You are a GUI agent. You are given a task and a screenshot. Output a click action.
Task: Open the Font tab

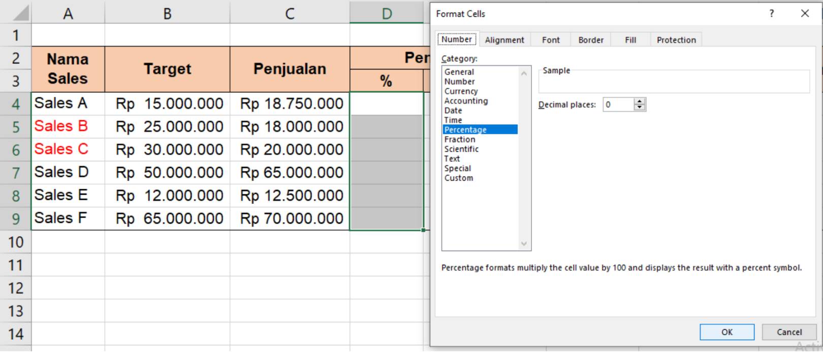click(x=551, y=40)
